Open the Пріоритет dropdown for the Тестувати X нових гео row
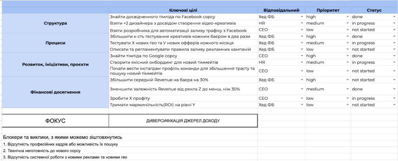This screenshot has height=161, width=398. point(348,43)
